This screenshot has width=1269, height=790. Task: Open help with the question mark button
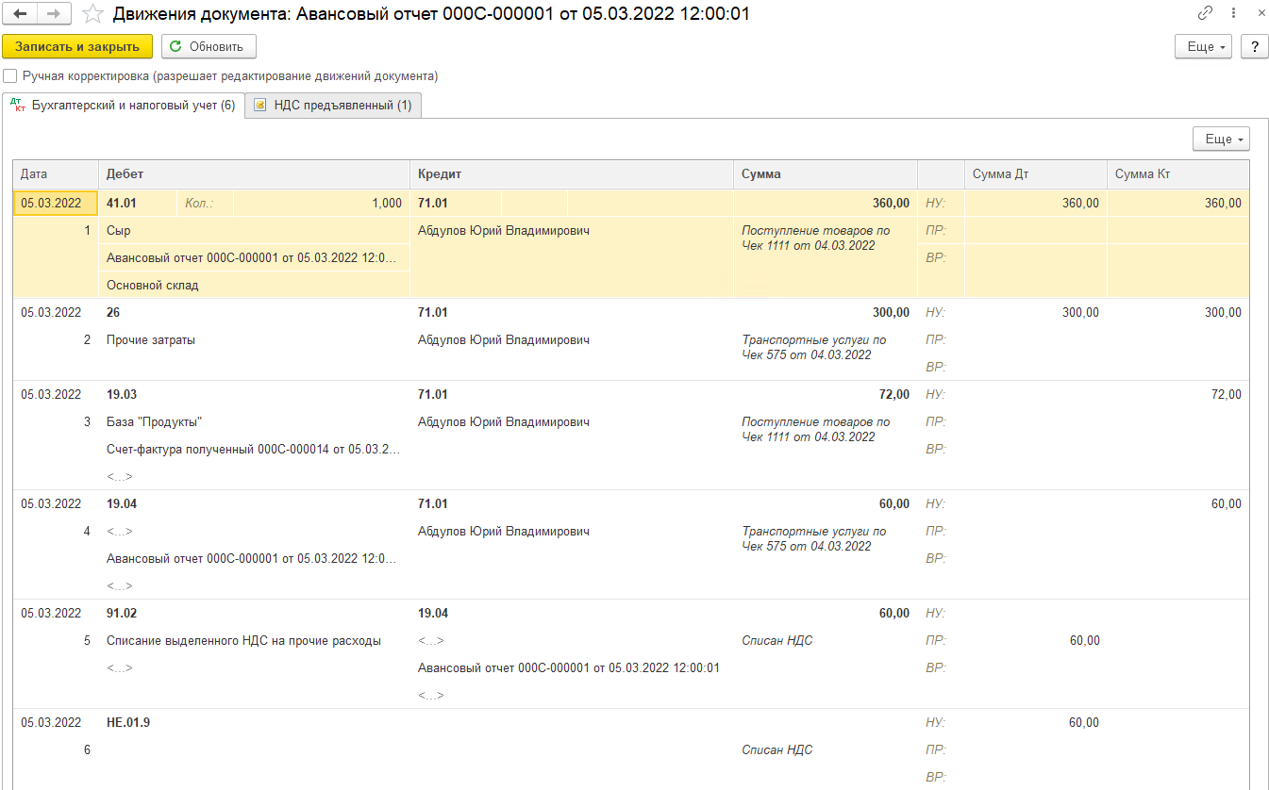[x=1254, y=47]
